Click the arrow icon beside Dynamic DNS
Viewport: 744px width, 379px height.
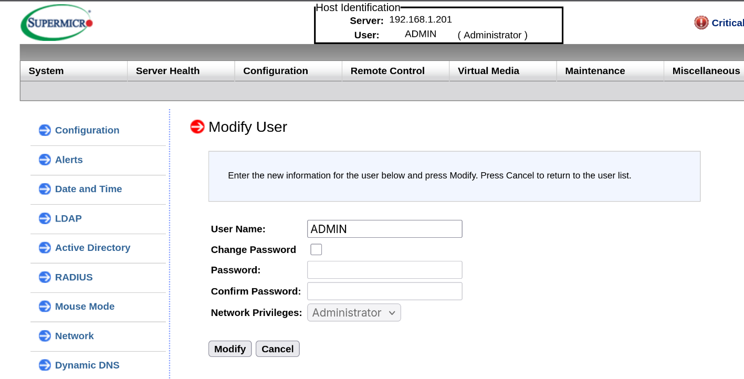(45, 365)
